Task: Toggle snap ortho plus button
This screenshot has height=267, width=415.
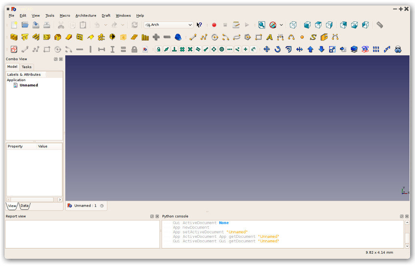Action: pos(245,49)
